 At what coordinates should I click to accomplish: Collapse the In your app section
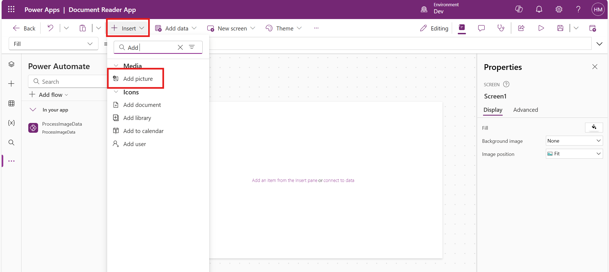(33, 110)
